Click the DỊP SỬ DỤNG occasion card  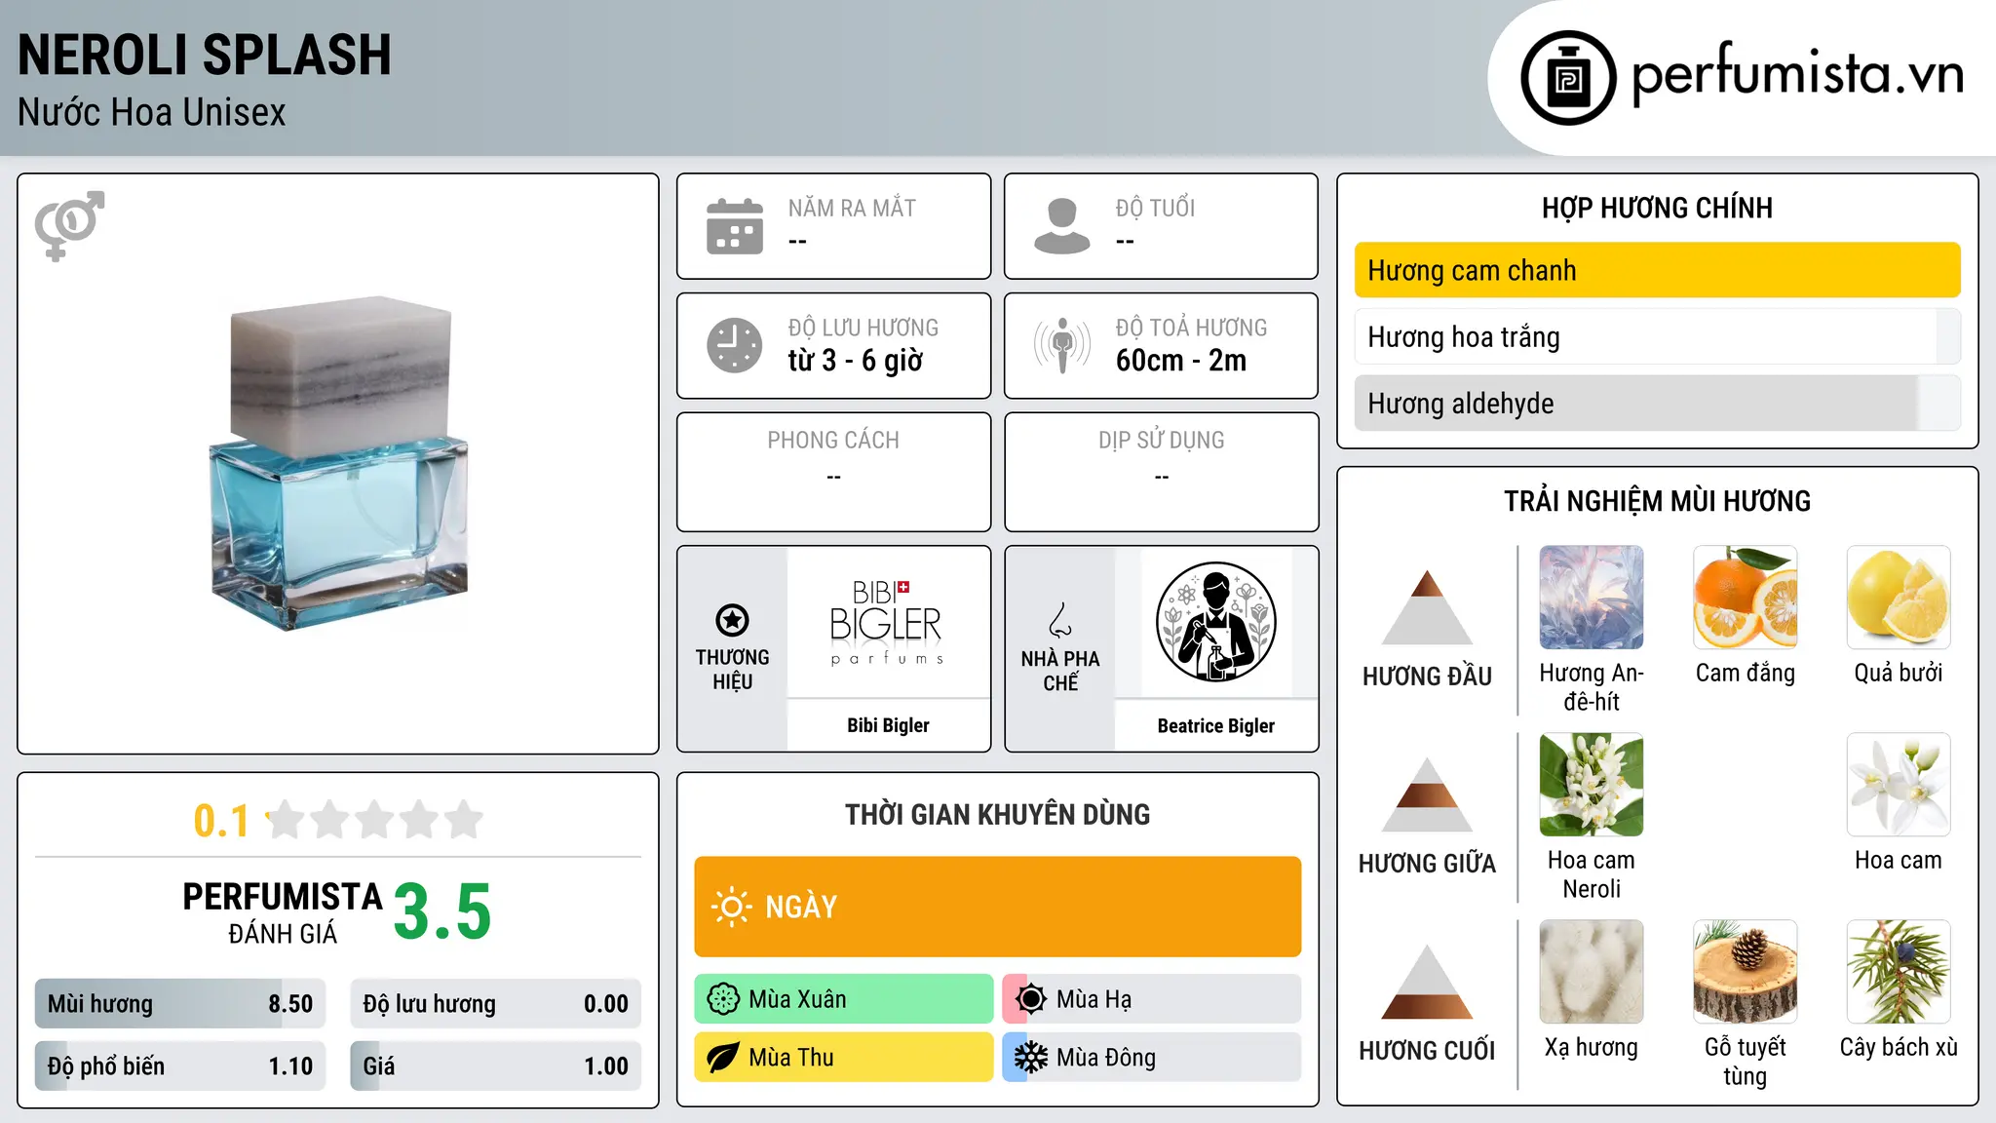[x=1161, y=472]
